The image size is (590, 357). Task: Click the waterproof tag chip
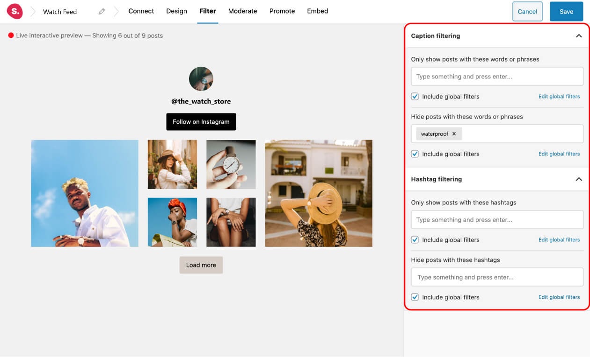pyautogui.click(x=438, y=134)
